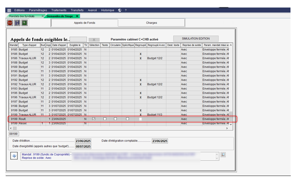Click the red STOP icon in toolbar
The image size is (305, 188).
click(x=10, y=23)
